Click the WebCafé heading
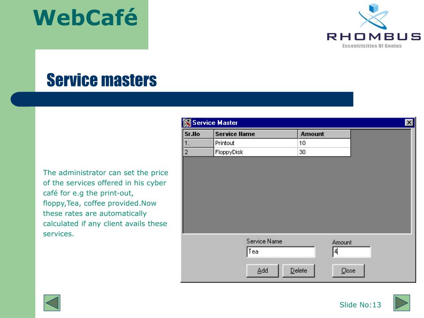Viewport: 424px width, 318px height. point(85,17)
